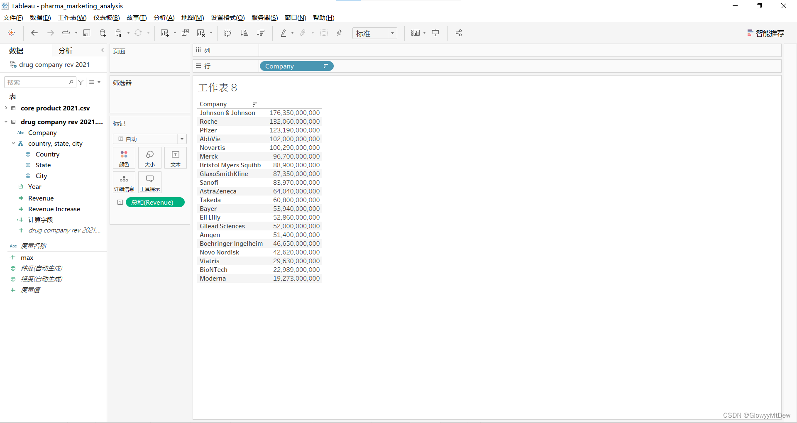The width and height of the screenshot is (797, 423).
Task: Open the 分析(A) menu
Action: point(164,17)
